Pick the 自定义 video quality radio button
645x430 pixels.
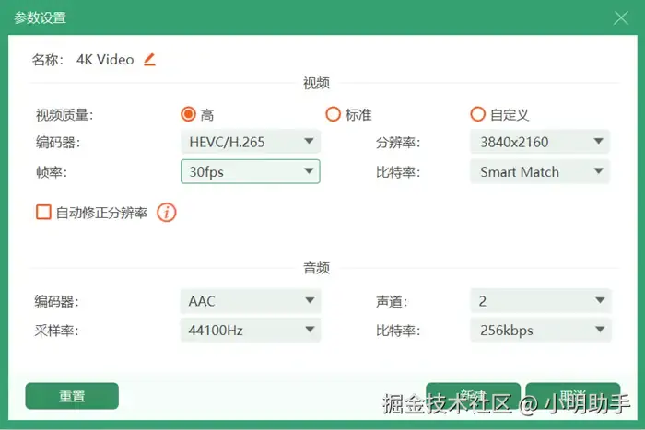[x=477, y=114]
